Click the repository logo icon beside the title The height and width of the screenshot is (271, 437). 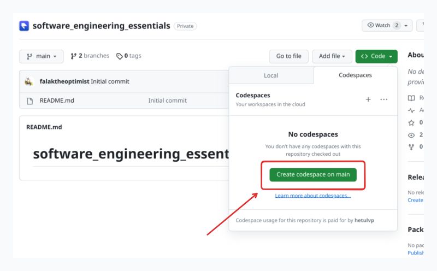click(24, 26)
